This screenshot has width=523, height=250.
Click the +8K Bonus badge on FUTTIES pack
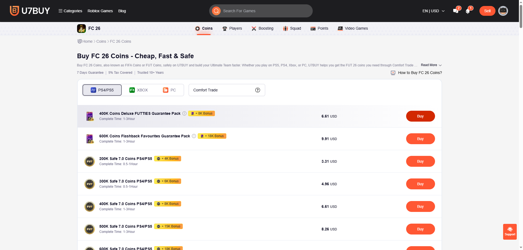coord(202,113)
